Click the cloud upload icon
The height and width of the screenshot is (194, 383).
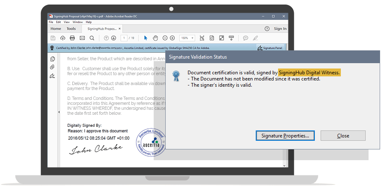[62, 38]
